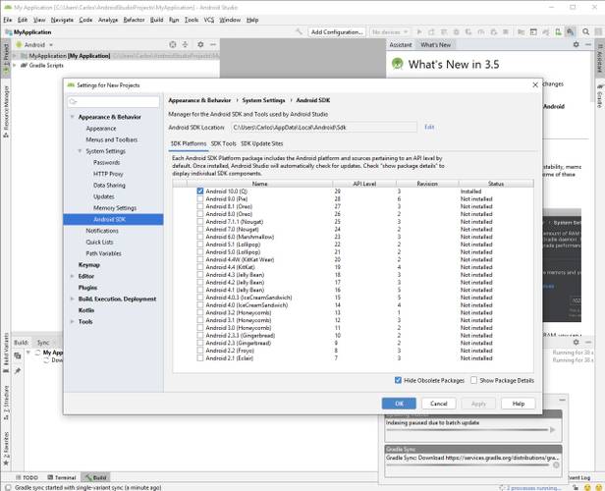
Task: Click Help in the Settings dialog
Action: (x=519, y=404)
